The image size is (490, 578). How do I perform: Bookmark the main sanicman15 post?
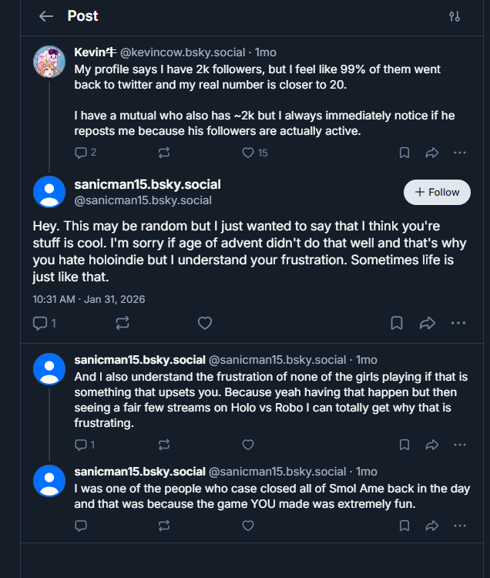tap(396, 323)
